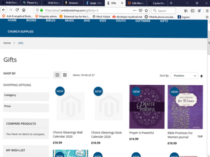Open the BOOKS menu

31,20
